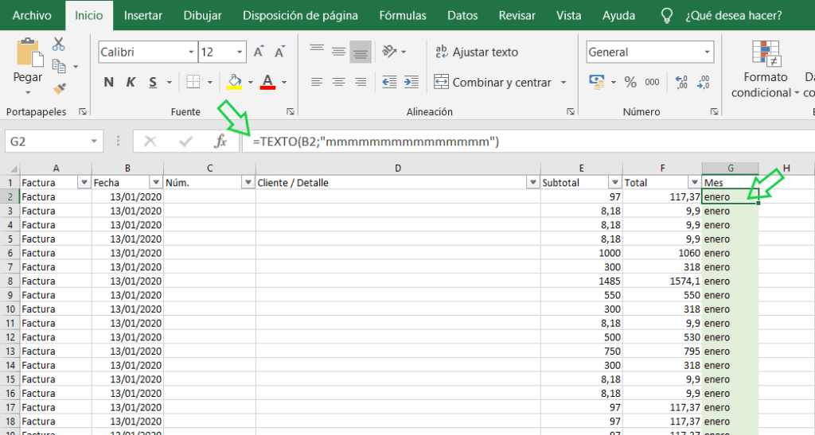Viewport: 815px width, 435px height.
Task: Apply yellow fill color bucket
Action: click(x=234, y=82)
